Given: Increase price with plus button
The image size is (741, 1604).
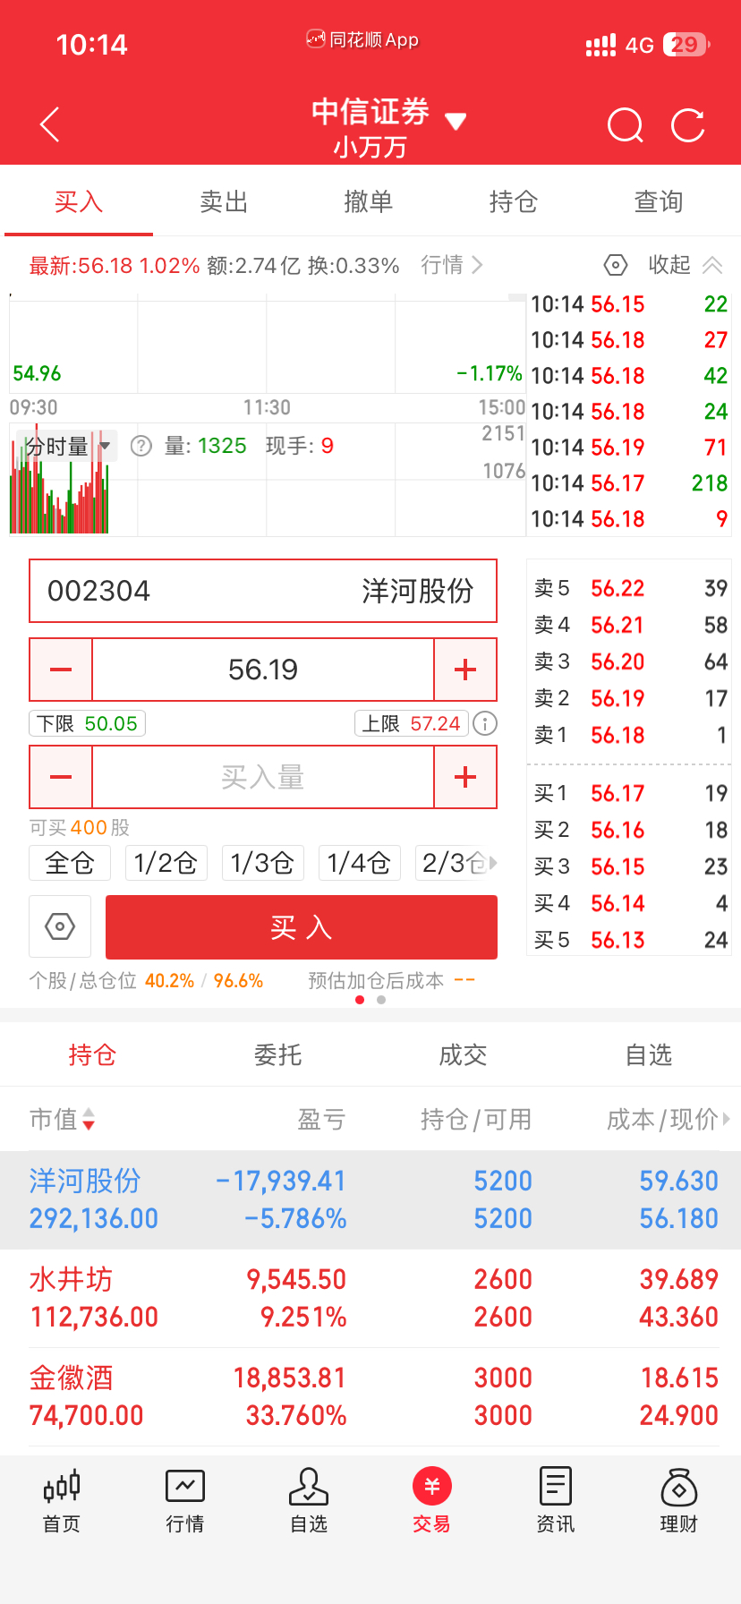Looking at the screenshot, I should 465,670.
